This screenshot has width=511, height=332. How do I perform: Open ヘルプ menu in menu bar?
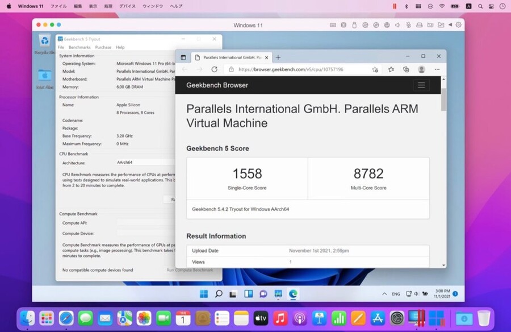coord(176,6)
